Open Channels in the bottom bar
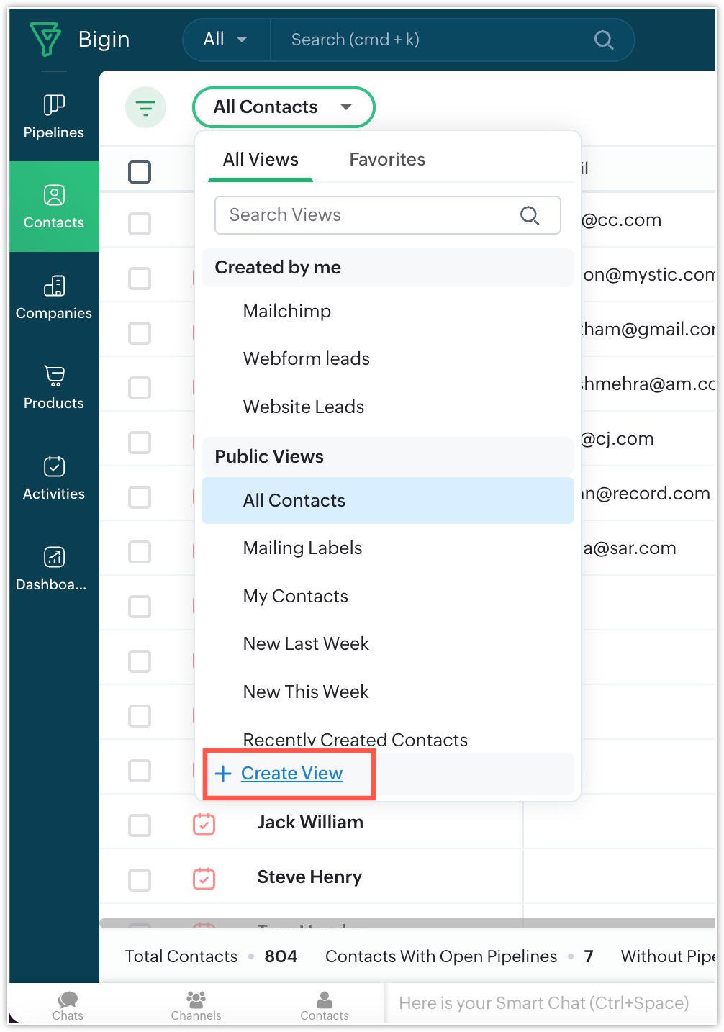 [x=196, y=1005]
